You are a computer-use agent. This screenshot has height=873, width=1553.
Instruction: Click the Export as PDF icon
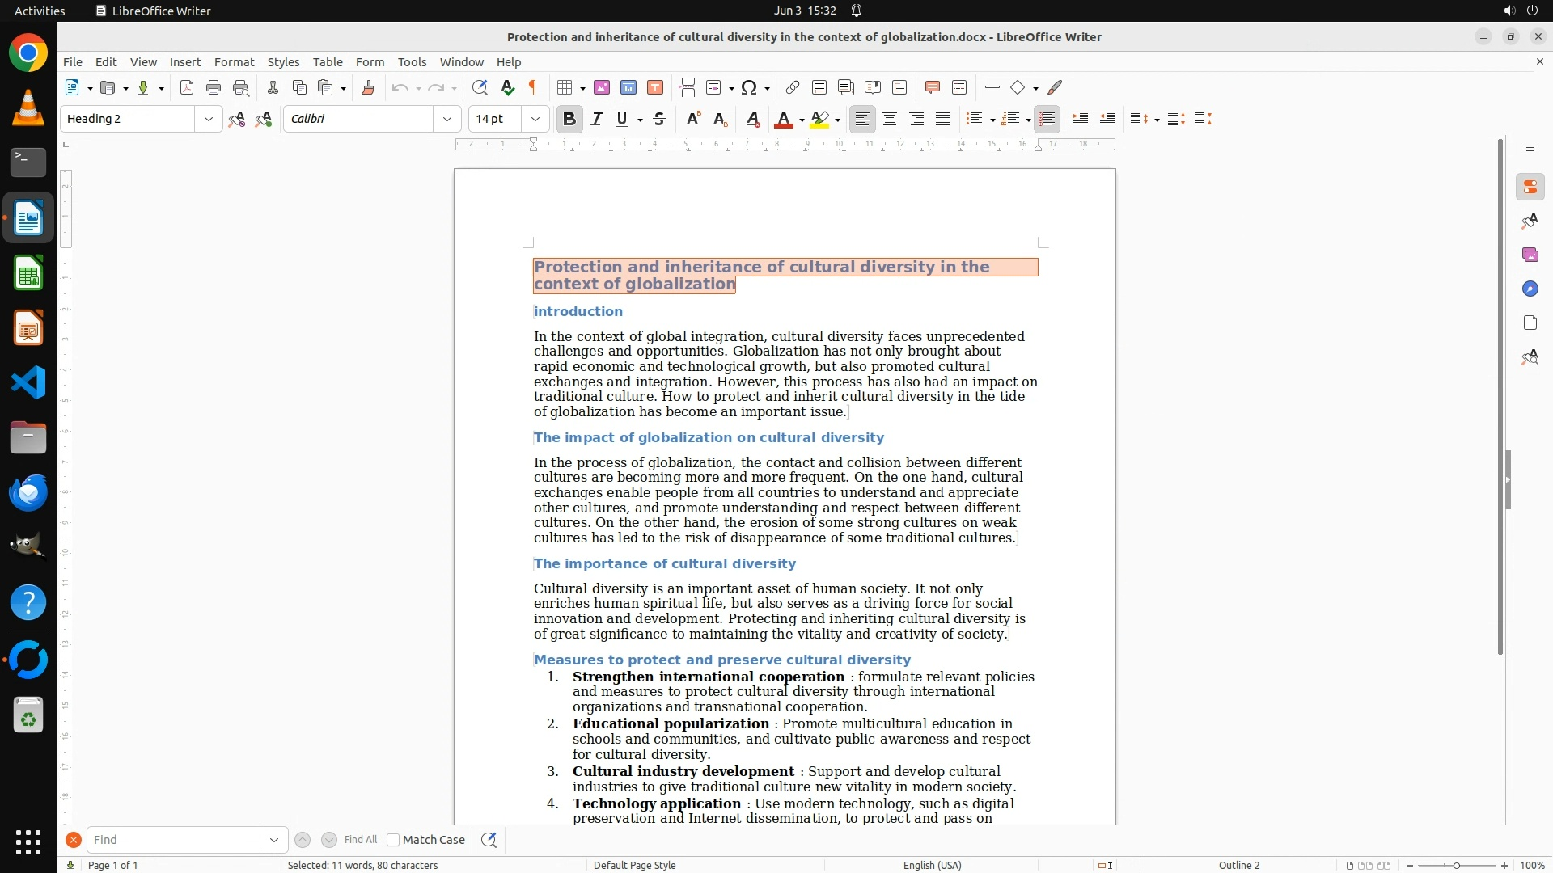(187, 87)
